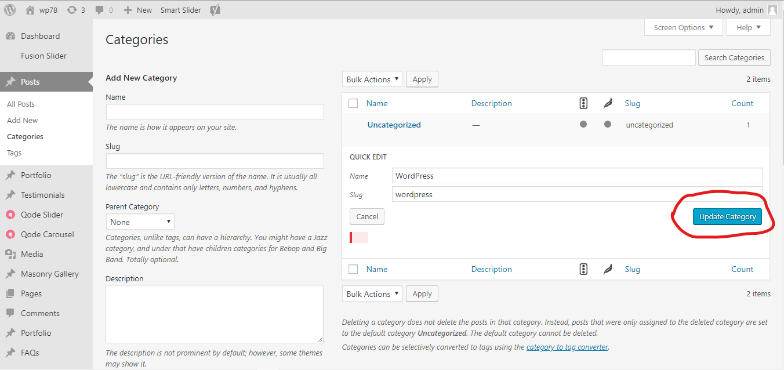
Task: Click Uncategorized readability gray dot
Action: tap(608, 124)
